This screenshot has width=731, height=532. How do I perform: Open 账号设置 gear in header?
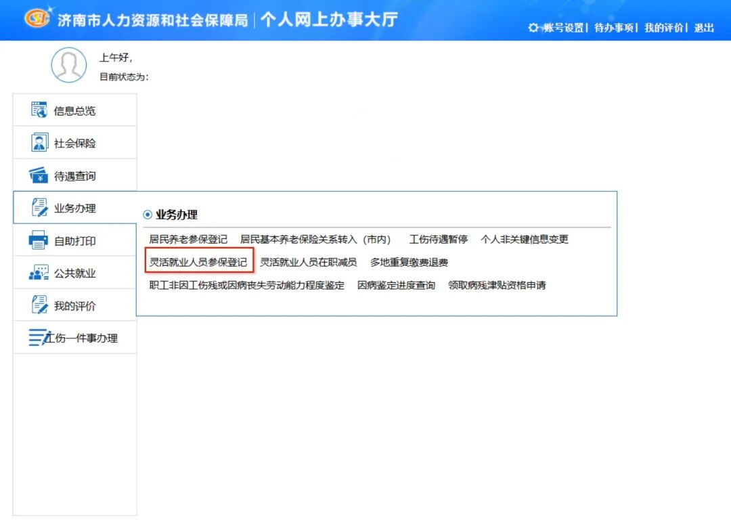pos(534,28)
